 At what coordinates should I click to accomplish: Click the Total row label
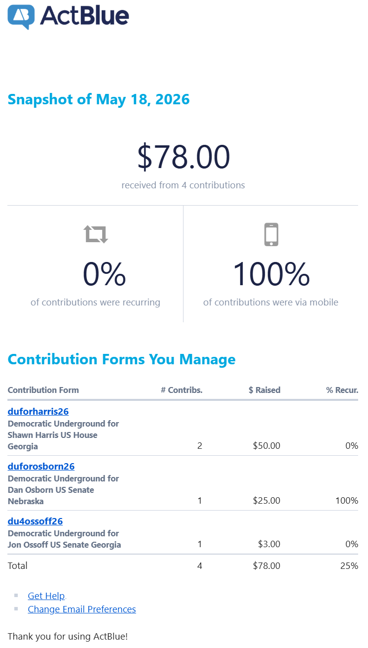pyautogui.click(x=18, y=565)
